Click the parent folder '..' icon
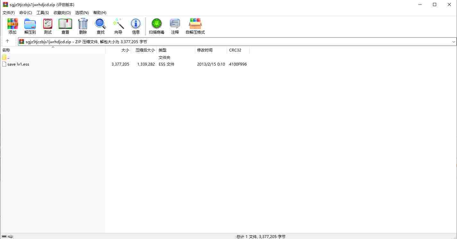The height and width of the screenshot is (239, 457). click(4, 57)
